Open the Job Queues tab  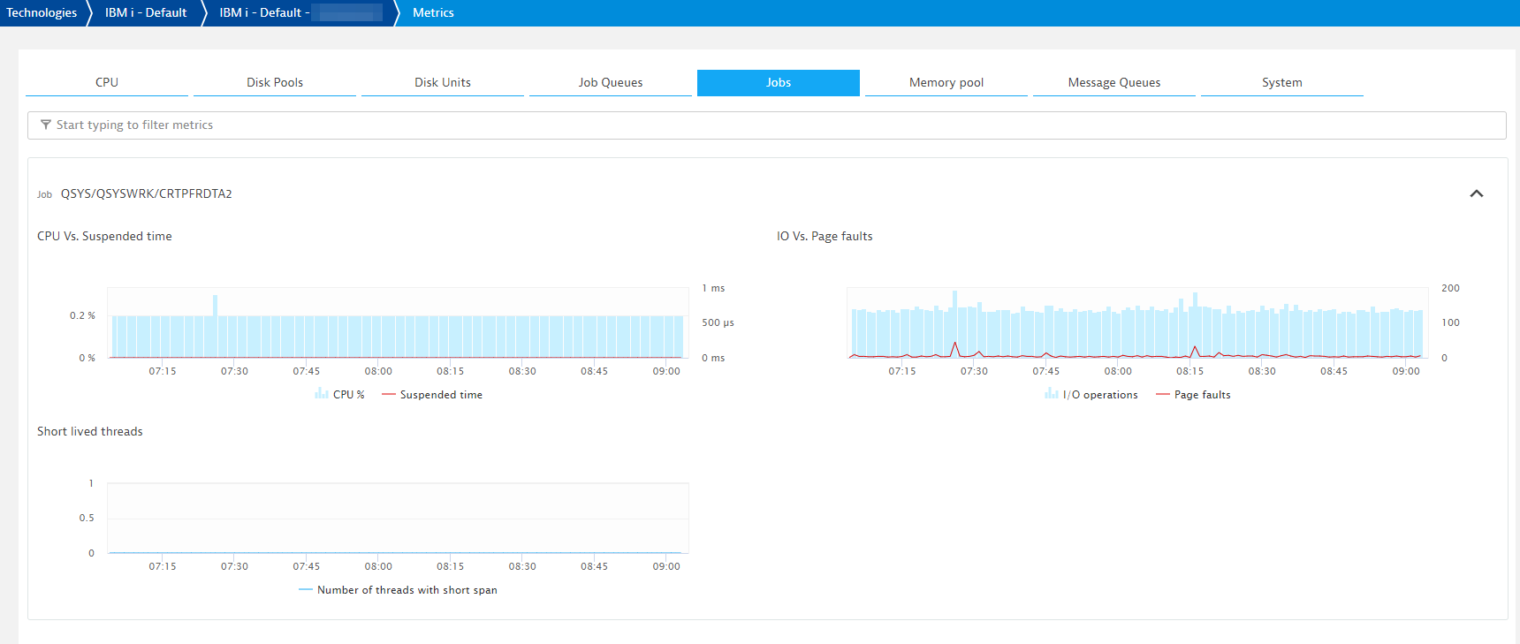coord(611,82)
